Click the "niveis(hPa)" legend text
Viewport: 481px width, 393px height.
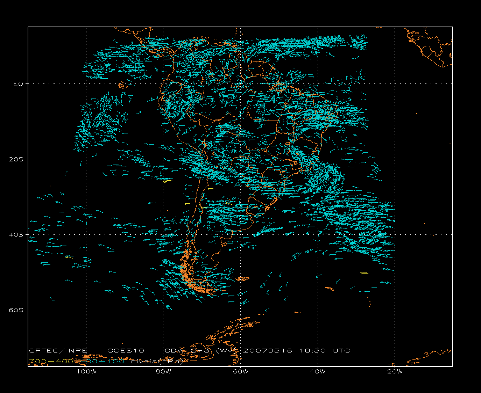(x=157, y=362)
